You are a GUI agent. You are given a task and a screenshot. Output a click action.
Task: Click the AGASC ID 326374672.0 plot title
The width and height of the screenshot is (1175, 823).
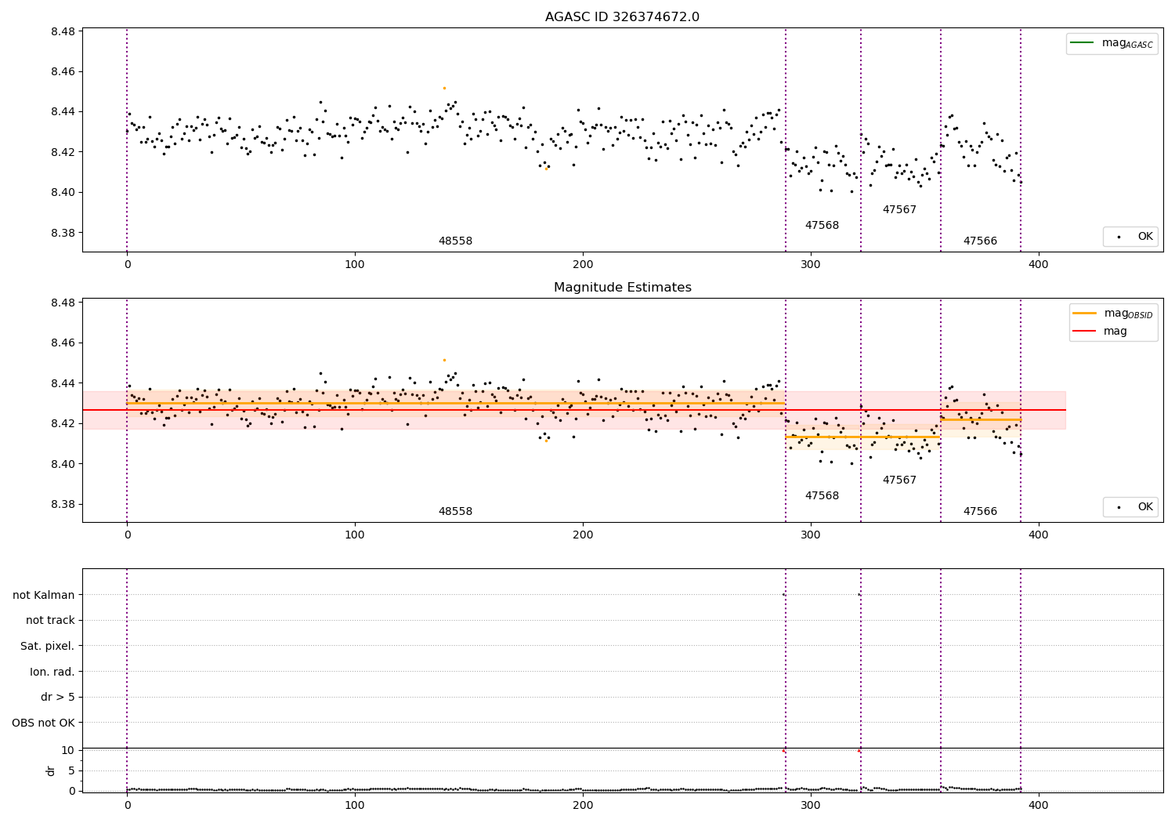pyautogui.click(x=622, y=17)
